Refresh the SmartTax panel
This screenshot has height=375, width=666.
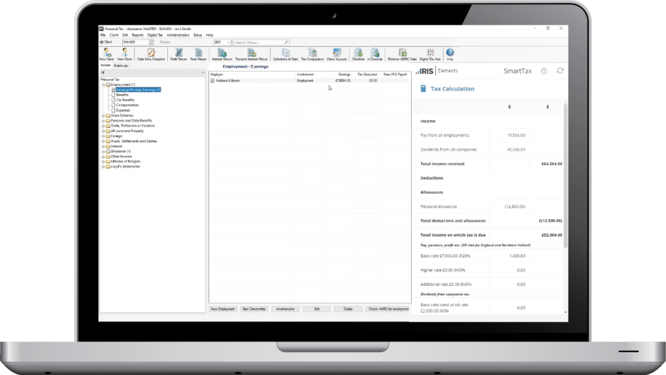click(560, 71)
